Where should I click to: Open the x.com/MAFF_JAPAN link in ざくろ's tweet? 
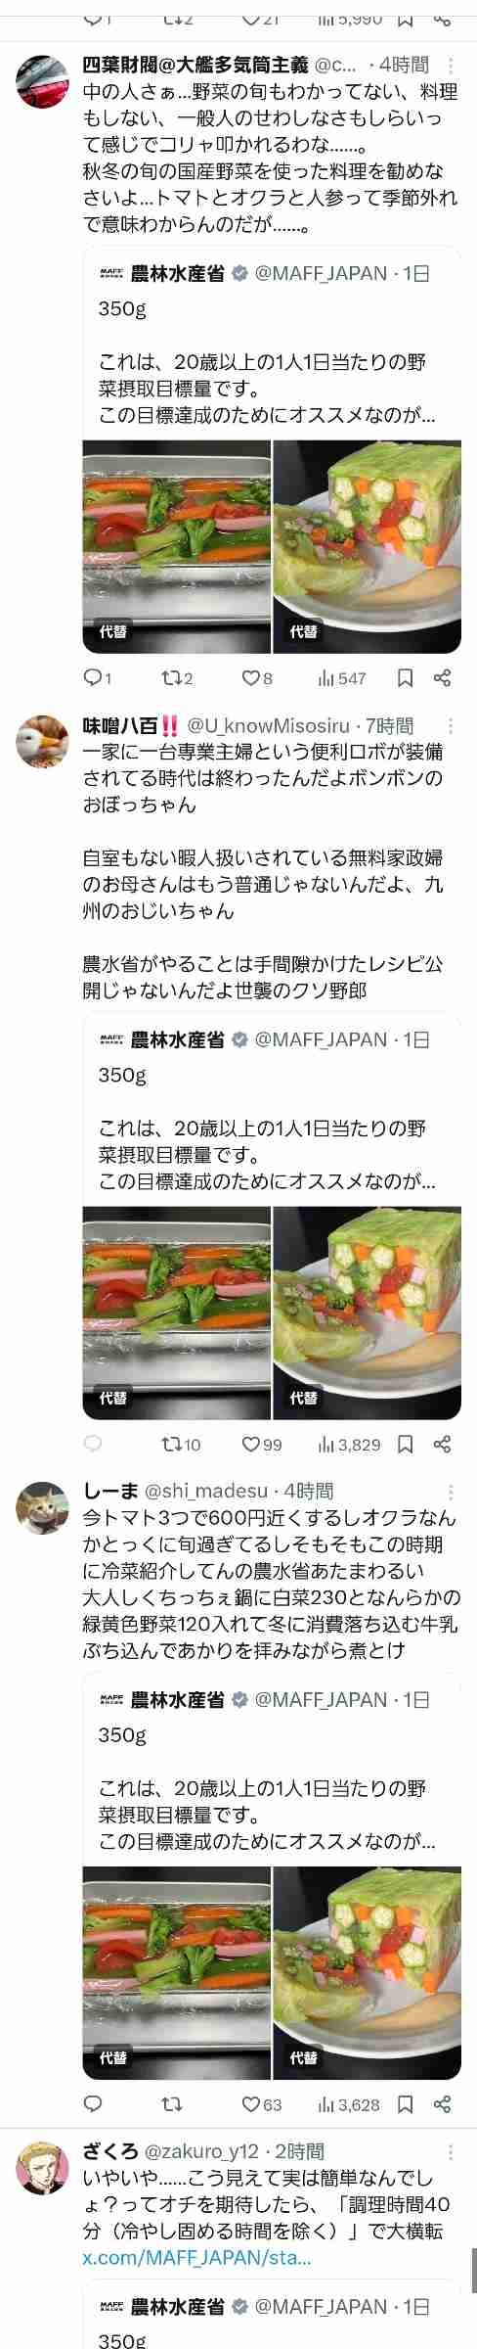point(196,2258)
